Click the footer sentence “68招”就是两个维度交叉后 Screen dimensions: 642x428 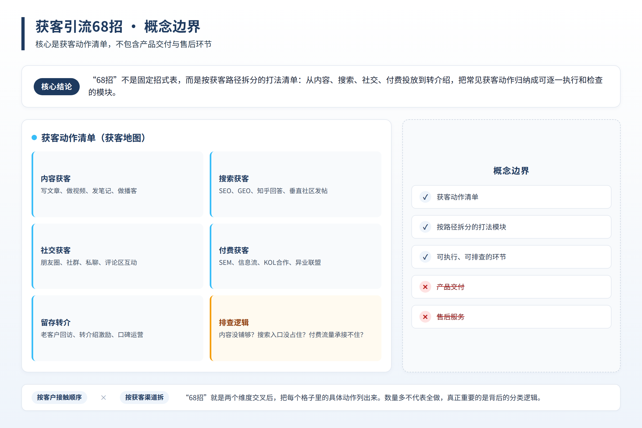(x=363, y=398)
